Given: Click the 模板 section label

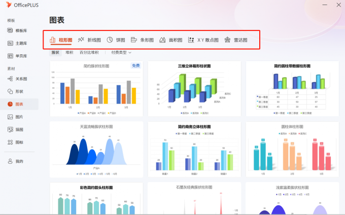Looking at the screenshot, I should [x=11, y=20].
